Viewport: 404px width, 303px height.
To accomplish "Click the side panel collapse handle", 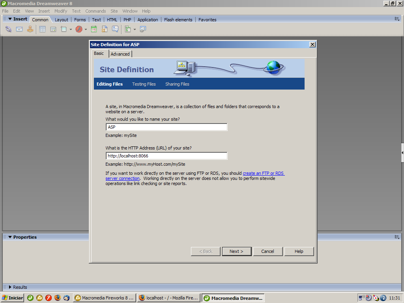I will pyautogui.click(x=402, y=153).
